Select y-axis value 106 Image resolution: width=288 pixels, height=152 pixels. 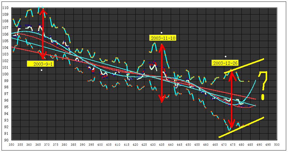pos(5,34)
